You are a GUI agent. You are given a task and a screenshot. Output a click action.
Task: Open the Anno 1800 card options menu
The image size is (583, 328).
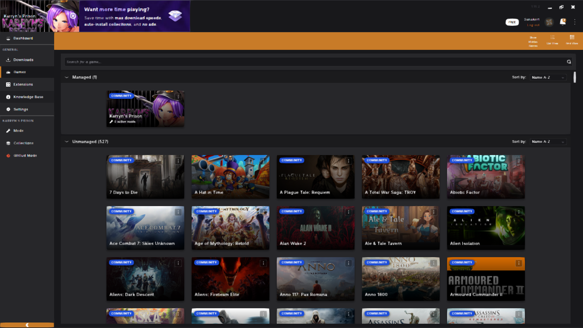click(x=434, y=263)
